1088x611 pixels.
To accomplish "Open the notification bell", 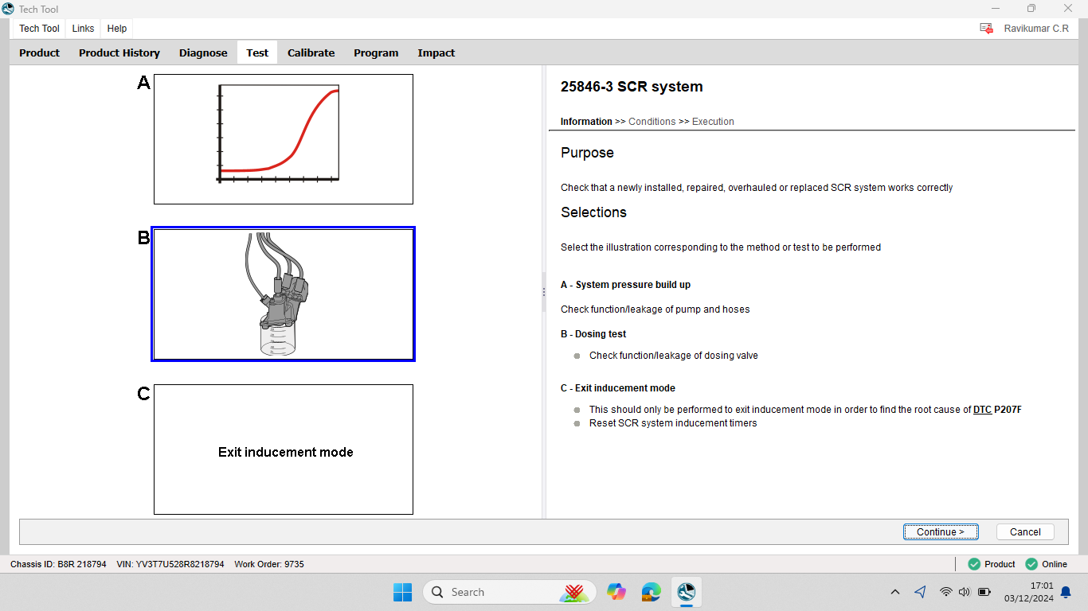I will tap(1066, 592).
